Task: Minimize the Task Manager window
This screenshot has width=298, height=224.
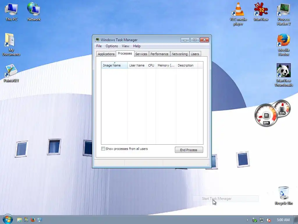Action: coord(185,40)
